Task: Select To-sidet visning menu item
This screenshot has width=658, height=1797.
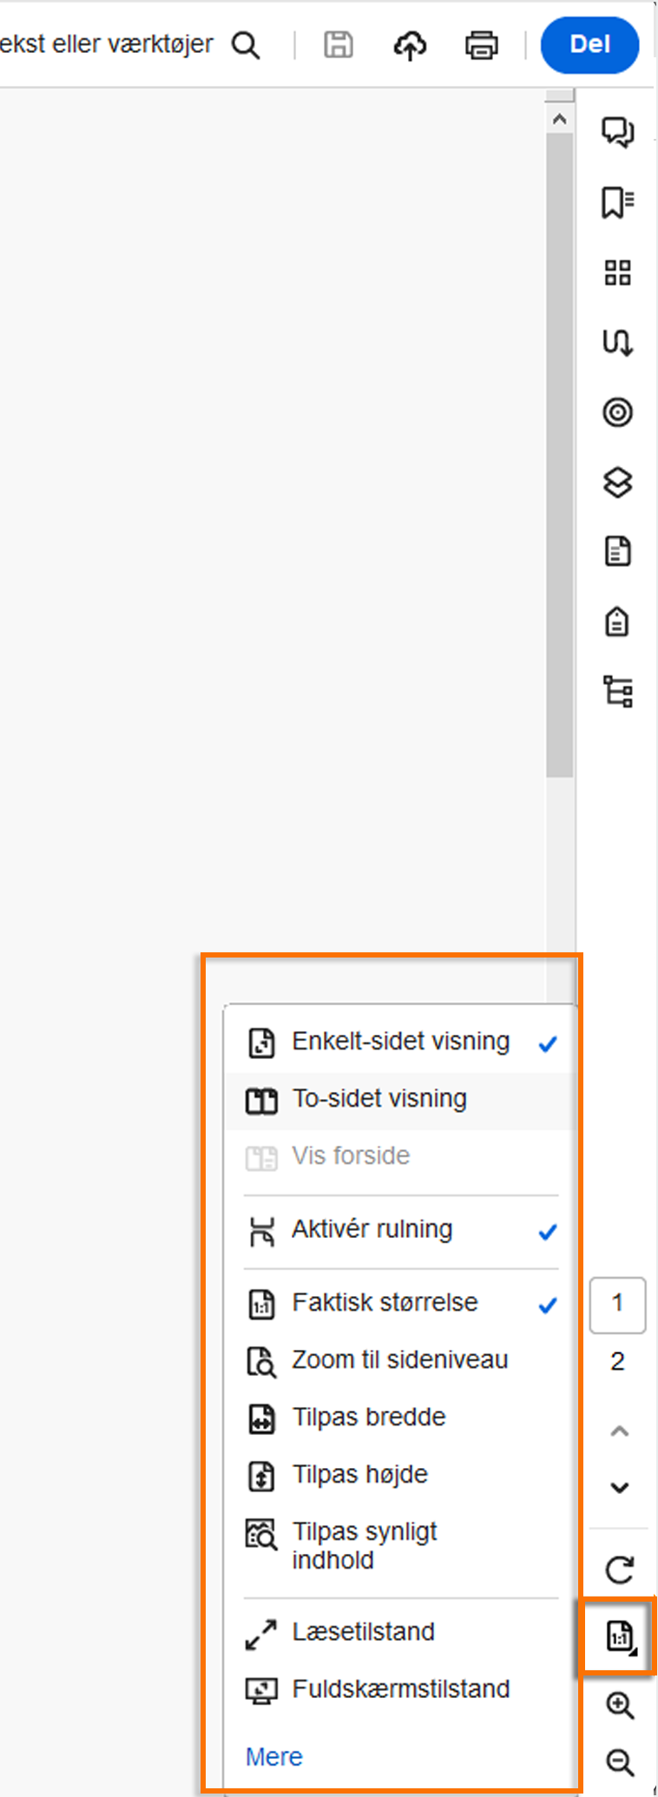Action: pos(379,1099)
